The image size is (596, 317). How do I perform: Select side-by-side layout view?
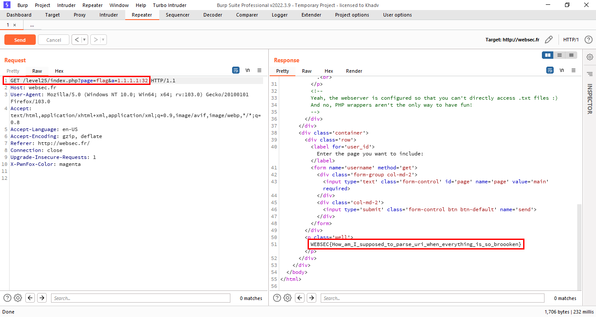click(x=548, y=55)
